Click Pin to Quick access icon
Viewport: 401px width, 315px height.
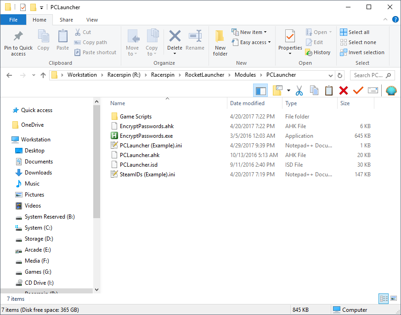(x=18, y=37)
